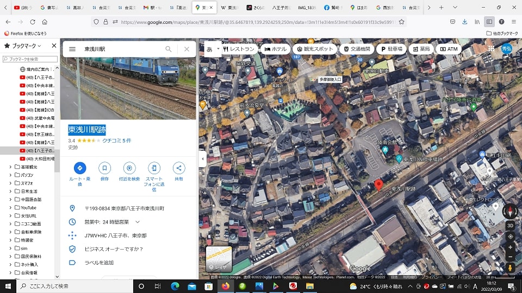This screenshot has height=293, width=522.
Task: Open the レイヤ layers thumbnail
Action: pos(219,259)
